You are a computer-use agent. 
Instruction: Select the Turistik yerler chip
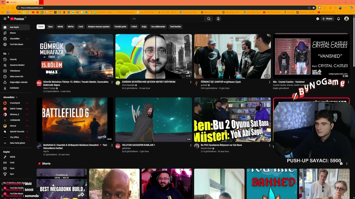120,27
